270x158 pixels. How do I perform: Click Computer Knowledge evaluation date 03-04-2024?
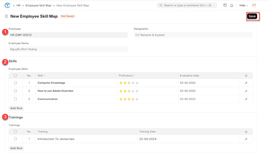(209, 83)
